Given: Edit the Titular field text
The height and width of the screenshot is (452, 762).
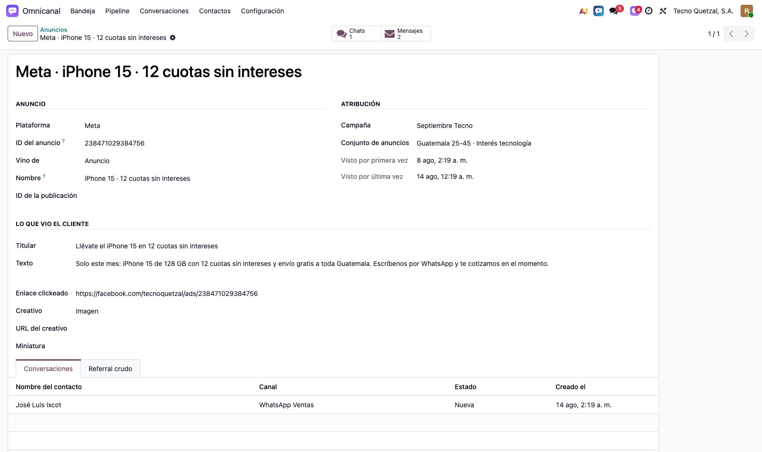Looking at the screenshot, I should pyautogui.click(x=363, y=246).
